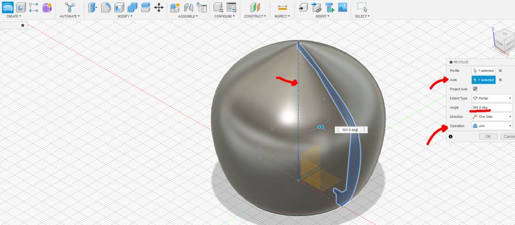Click the Insert Canvas image icon
Image resolution: width=515 pixels, height=225 pixels.
(x=343, y=7)
